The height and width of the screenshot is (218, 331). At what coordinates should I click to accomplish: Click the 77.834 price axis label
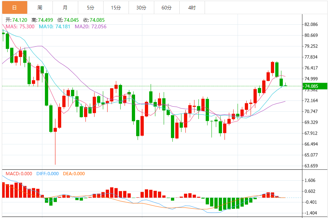tap(311, 57)
